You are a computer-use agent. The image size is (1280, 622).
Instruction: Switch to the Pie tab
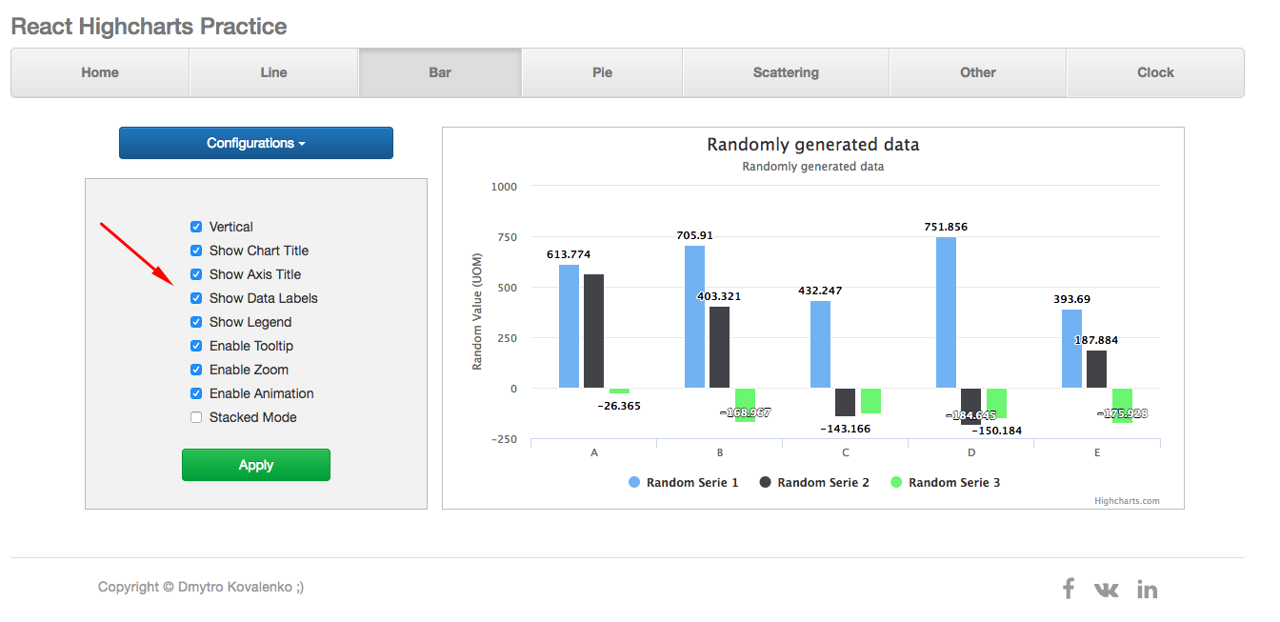pos(602,72)
